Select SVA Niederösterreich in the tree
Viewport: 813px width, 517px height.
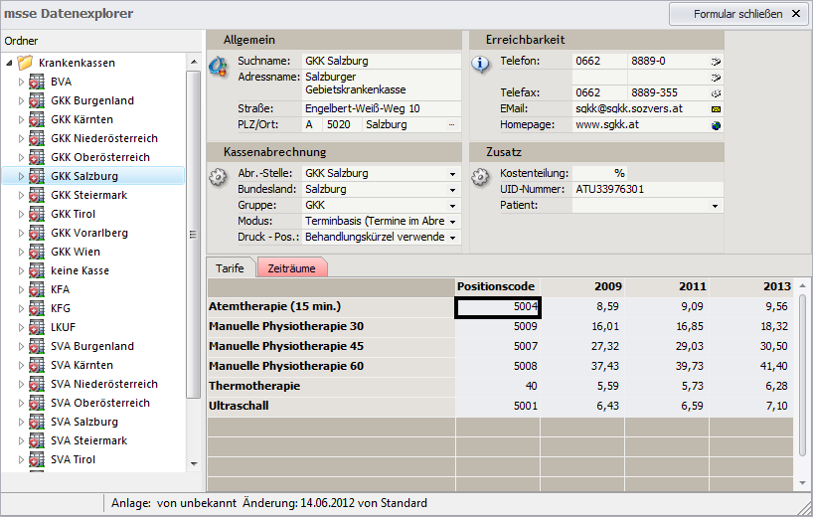click(104, 384)
